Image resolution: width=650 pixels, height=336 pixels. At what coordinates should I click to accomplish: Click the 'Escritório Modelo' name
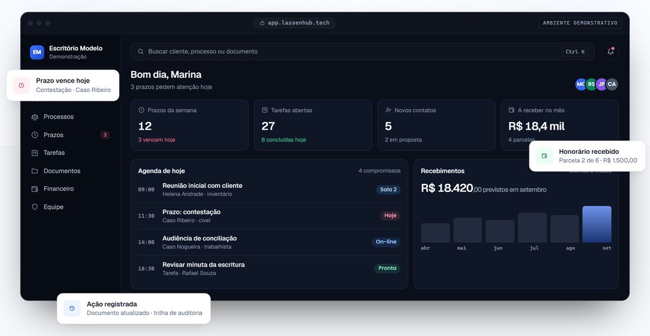76,48
